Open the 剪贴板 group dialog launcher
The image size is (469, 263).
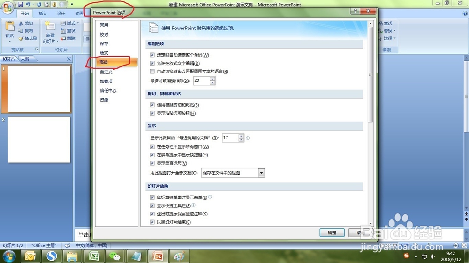37,49
